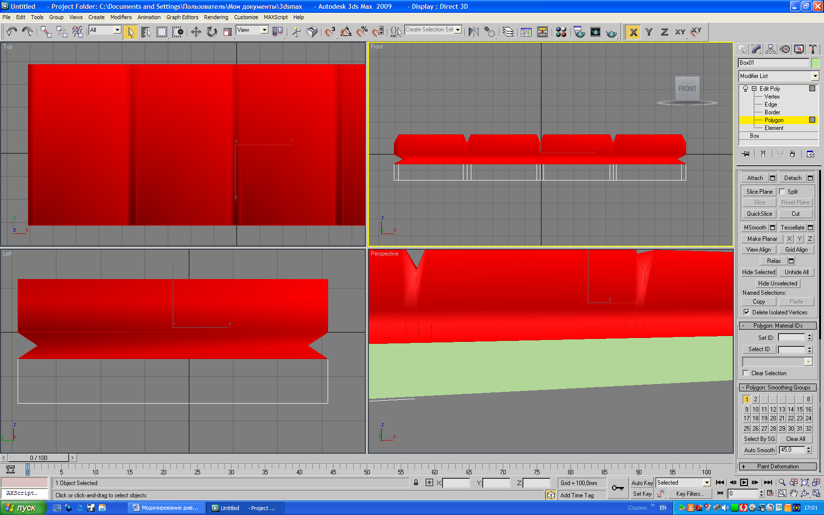Click Box01 object color swatch
This screenshot has width=824, height=515.
pos(815,63)
